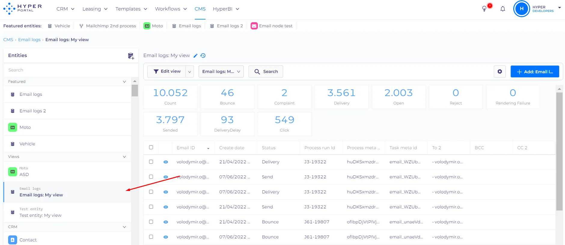565x245 pixels.
Task: Click the Edit view button
Action: tap(167, 71)
